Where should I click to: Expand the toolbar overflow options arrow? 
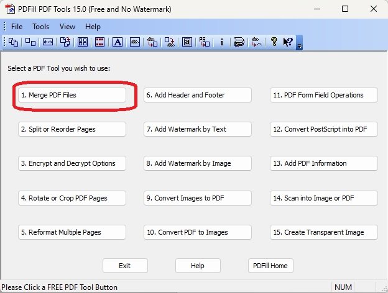point(299,42)
